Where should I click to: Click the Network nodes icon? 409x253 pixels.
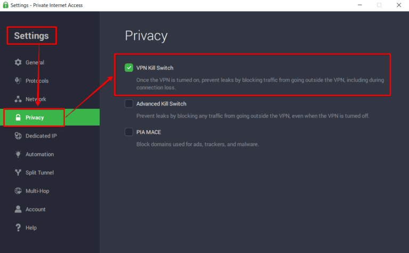coord(18,99)
